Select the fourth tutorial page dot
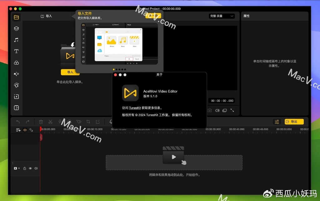The image size is (320, 201). point(122,69)
